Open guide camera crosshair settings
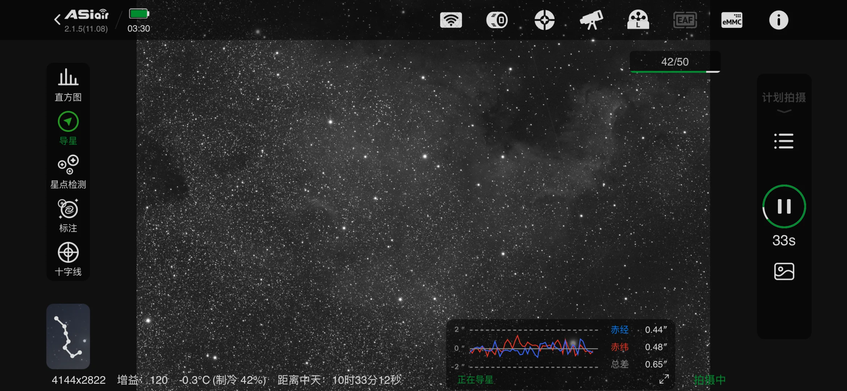Image resolution: width=847 pixels, height=391 pixels. [545, 20]
